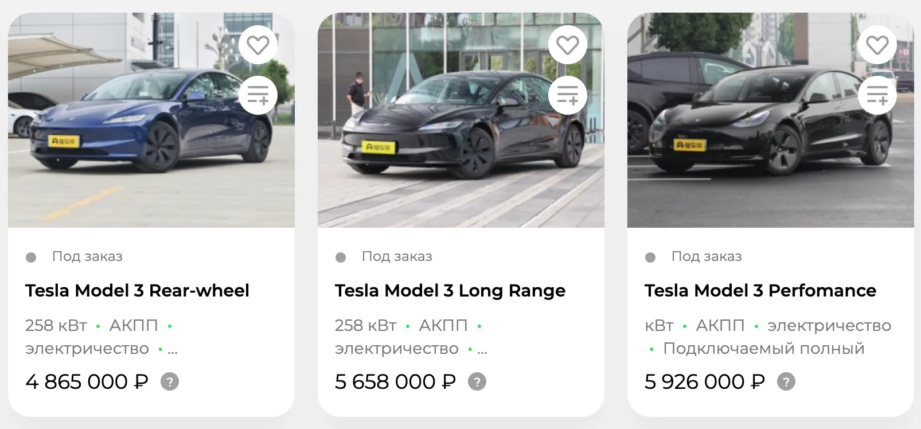
Task: Click heart icon on Tesla Long Range card
Action: [x=568, y=45]
